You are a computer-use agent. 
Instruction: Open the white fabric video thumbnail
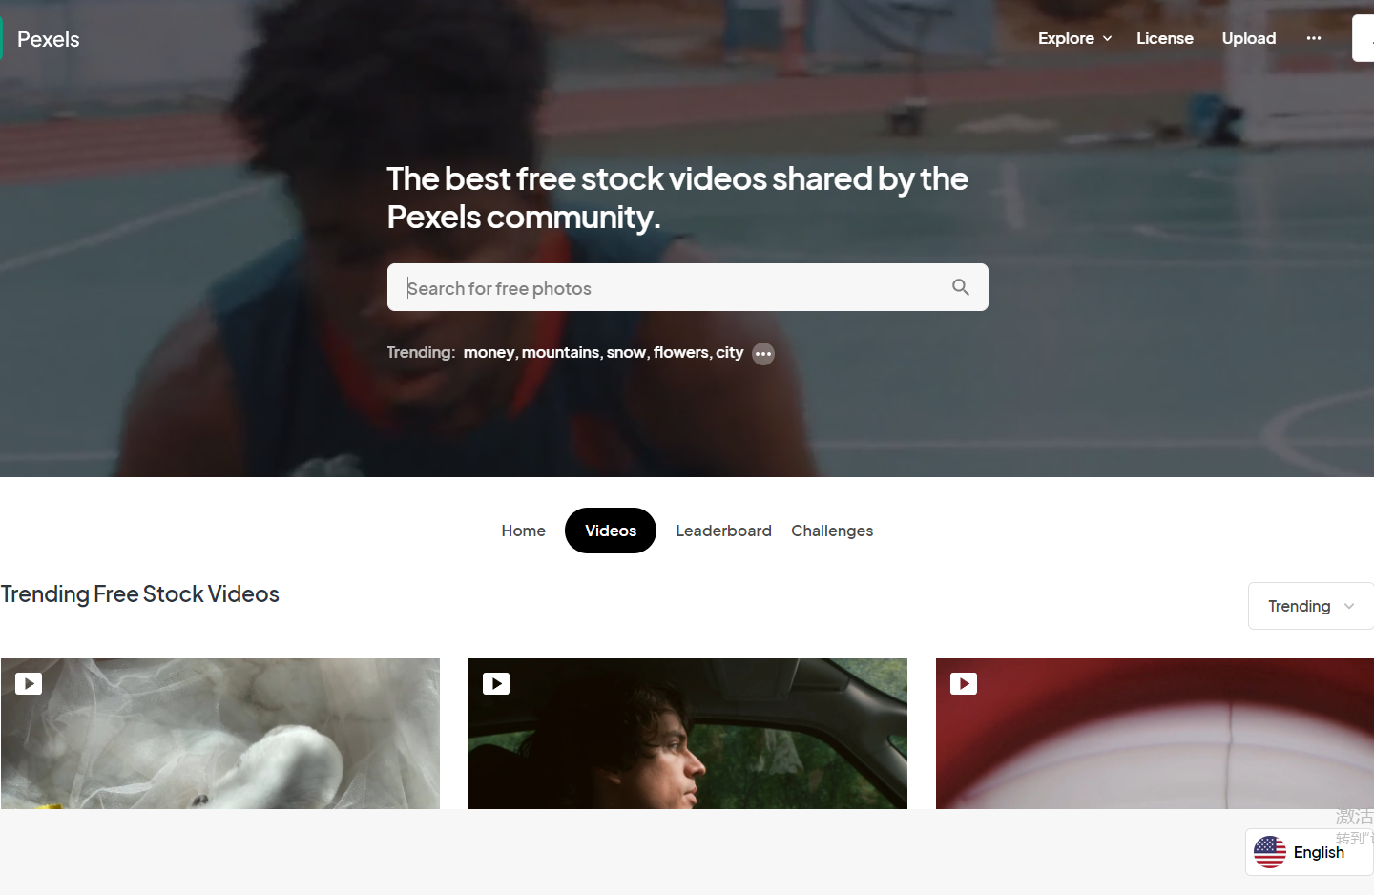(220, 734)
